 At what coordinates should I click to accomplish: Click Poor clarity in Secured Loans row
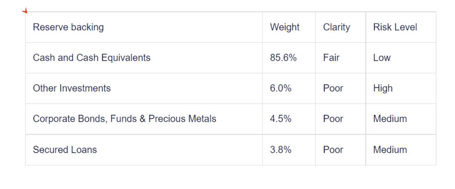(x=333, y=150)
